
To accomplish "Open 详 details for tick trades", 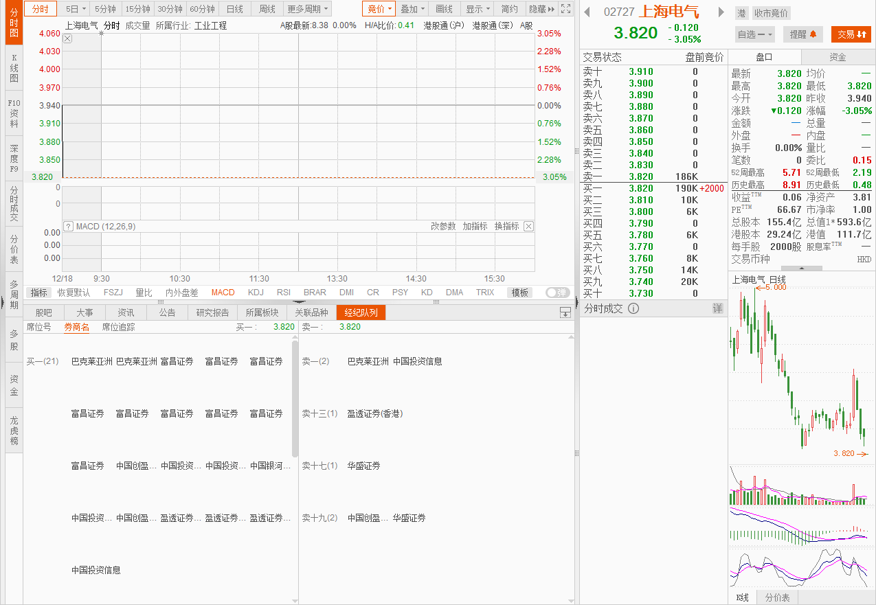I will [717, 308].
